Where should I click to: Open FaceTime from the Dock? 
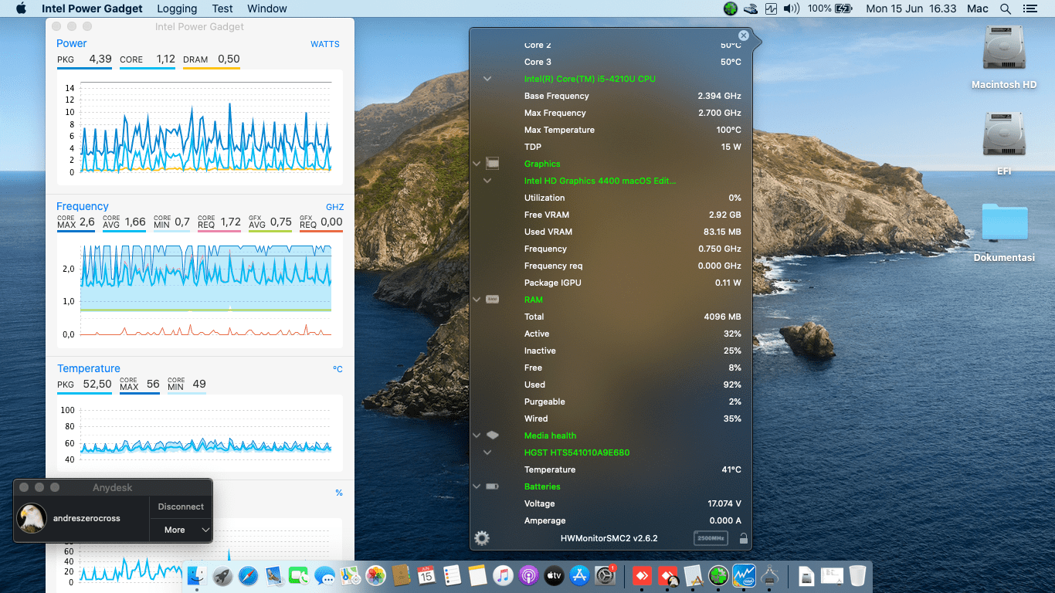tap(299, 575)
